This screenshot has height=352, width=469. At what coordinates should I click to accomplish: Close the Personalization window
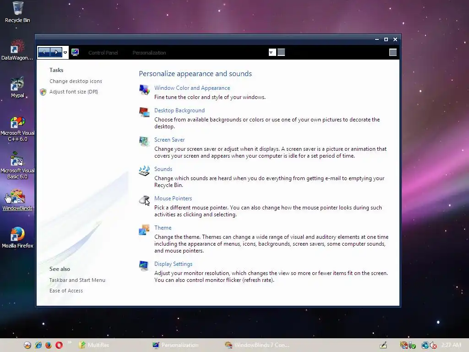point(395,39)
